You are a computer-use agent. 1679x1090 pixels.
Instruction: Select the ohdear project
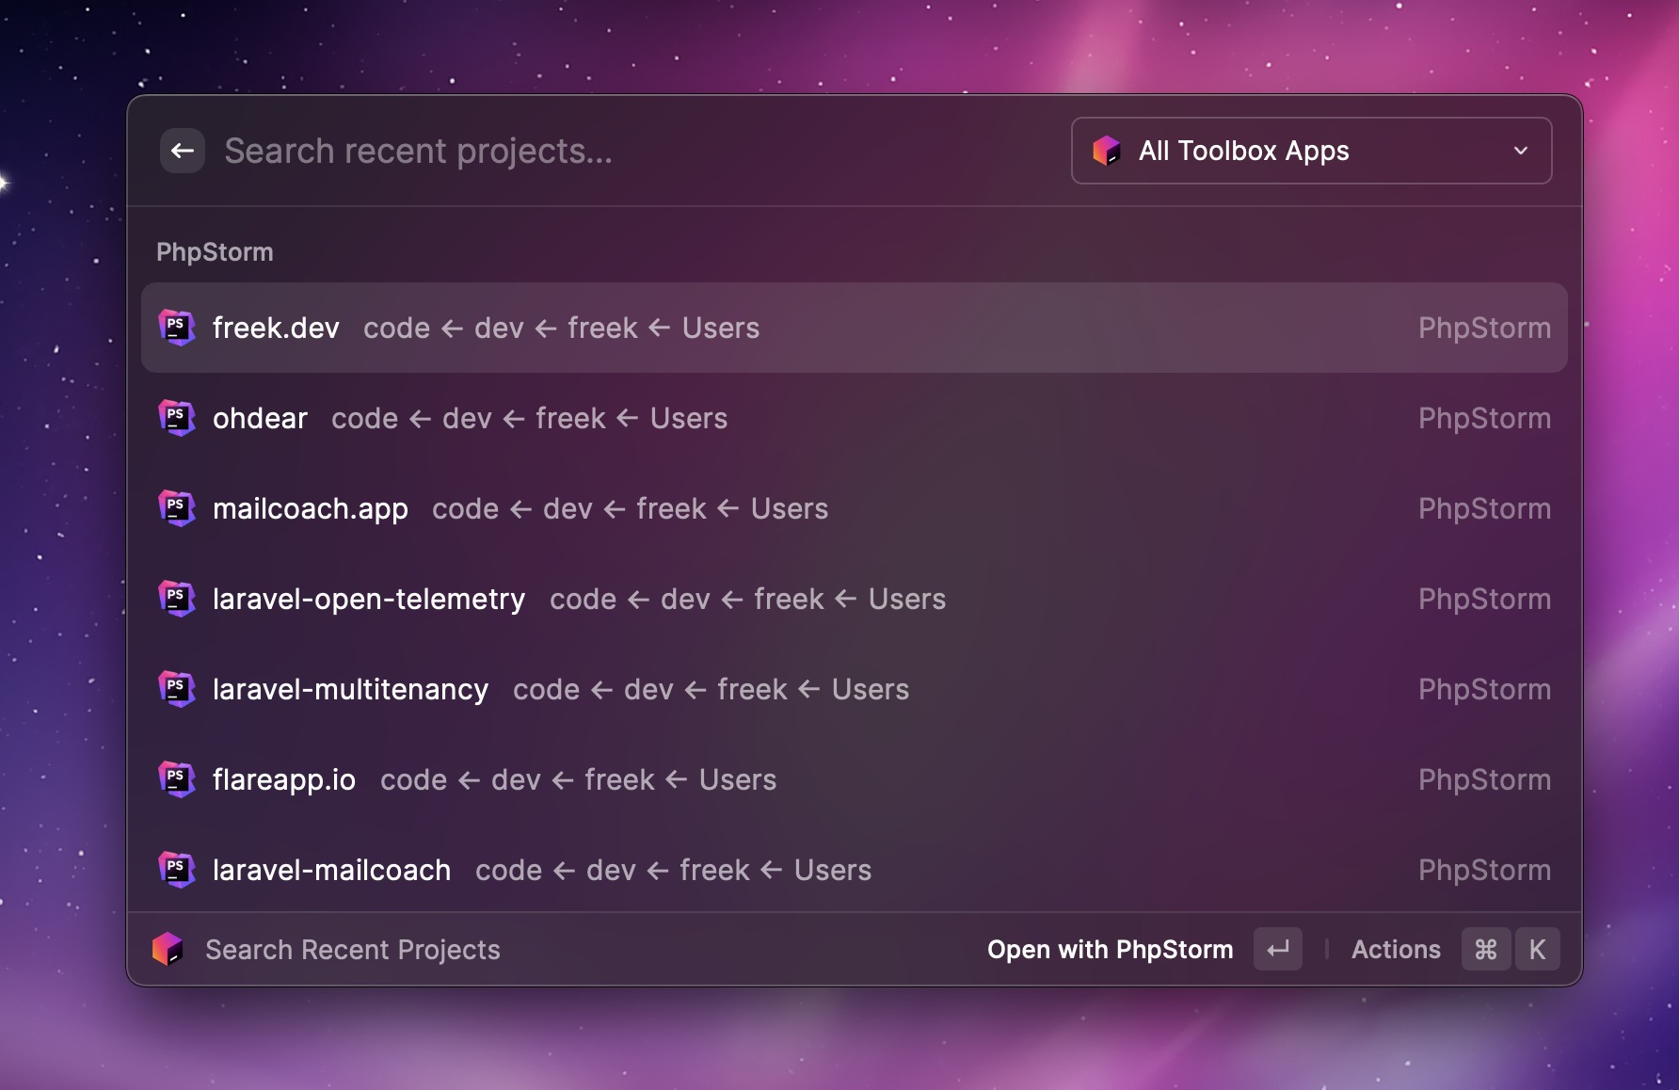click(855, 418)
